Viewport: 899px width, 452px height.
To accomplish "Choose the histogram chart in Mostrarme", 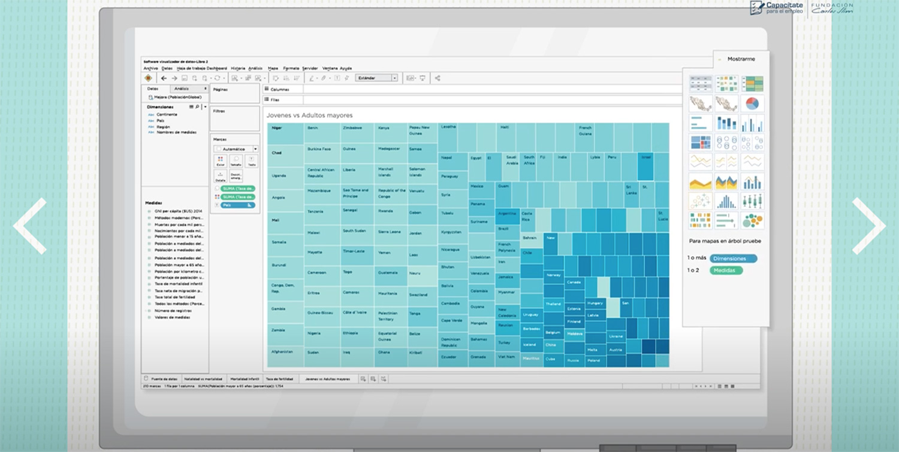I will pyautogui.click(x=726, y=201).
